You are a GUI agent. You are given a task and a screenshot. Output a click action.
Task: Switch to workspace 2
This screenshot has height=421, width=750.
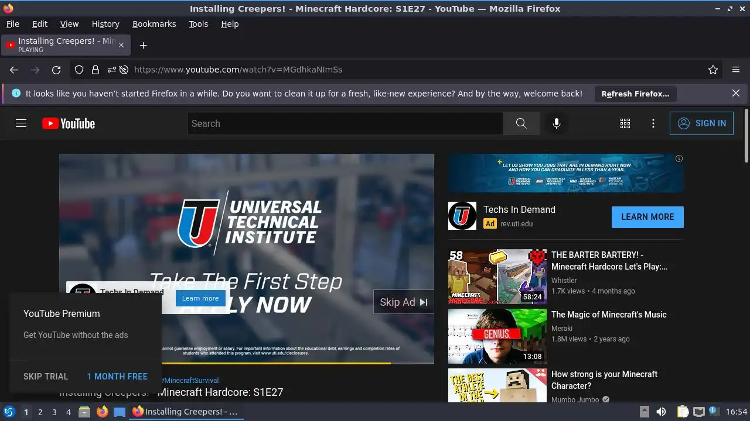coord(40,412)
